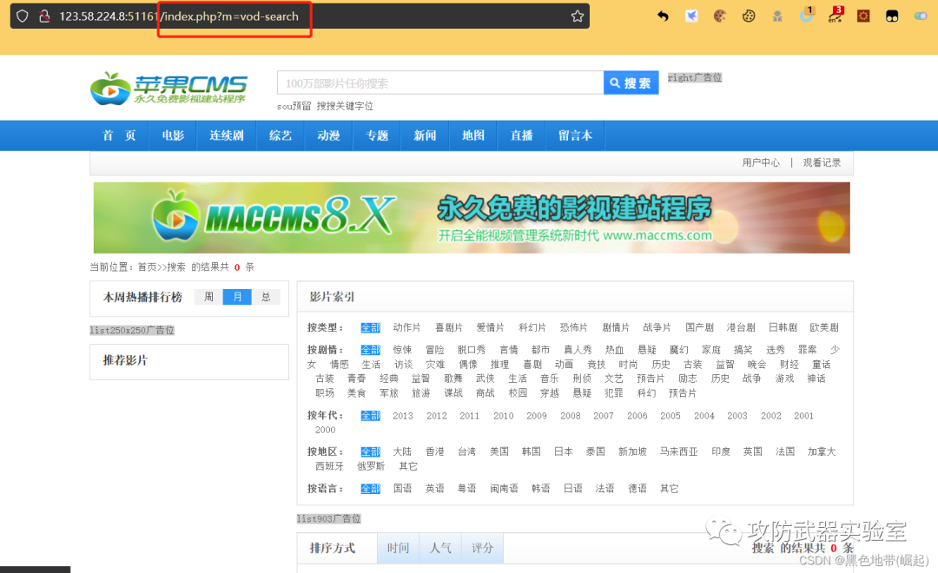
Task: Click the blue 搜索 search button
Action: (x=631, y=83)
